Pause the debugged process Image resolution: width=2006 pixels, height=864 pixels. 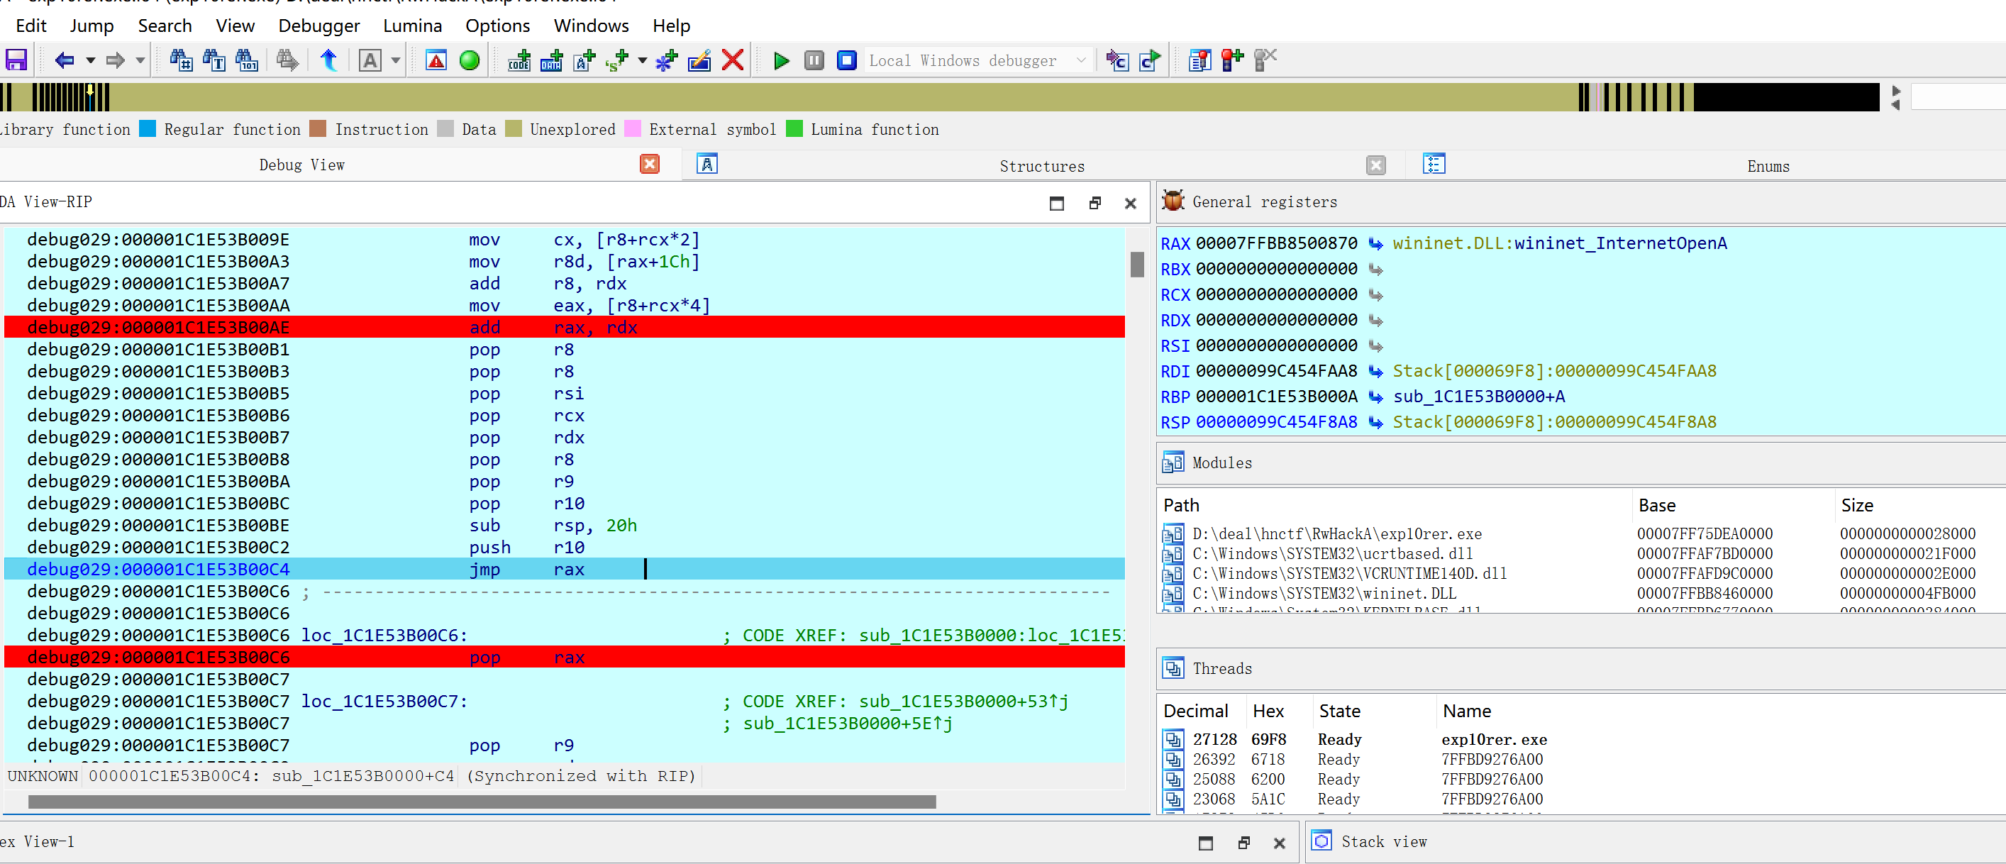(814, 60)
